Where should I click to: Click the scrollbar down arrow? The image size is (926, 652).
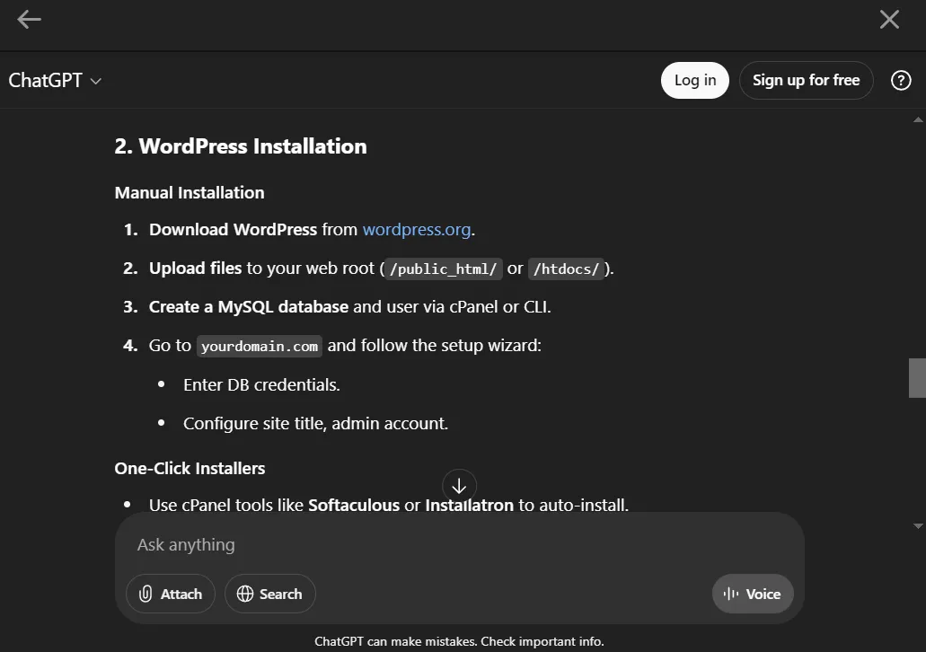click(x=917, y=525)
